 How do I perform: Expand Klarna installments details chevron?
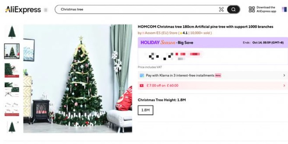(x=284, y=75)
